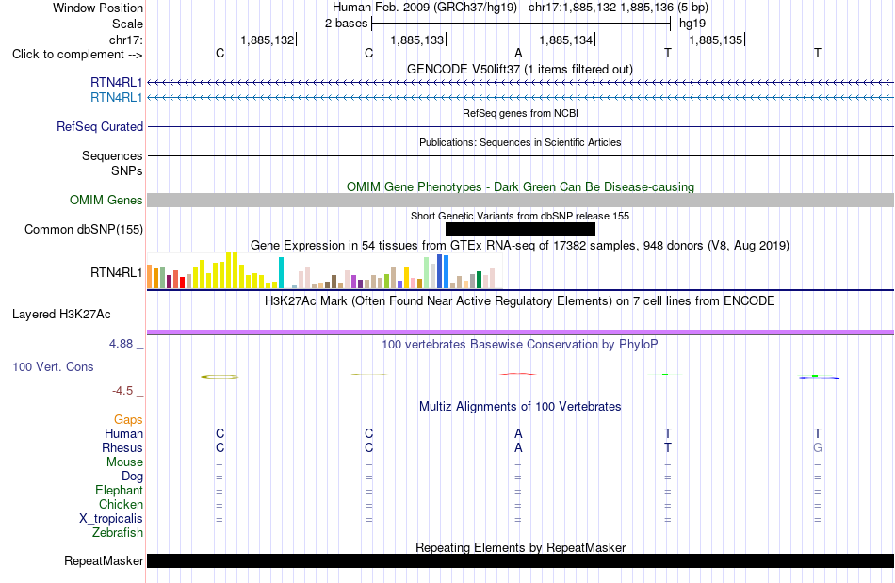Click the OMIM Genes track label

106,201
